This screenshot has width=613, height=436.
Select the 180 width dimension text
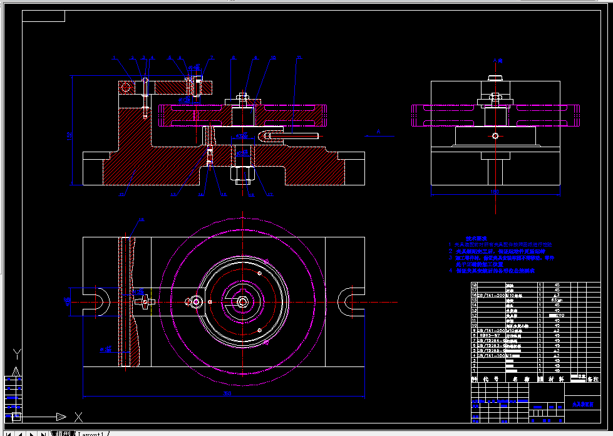coord(495,192)
